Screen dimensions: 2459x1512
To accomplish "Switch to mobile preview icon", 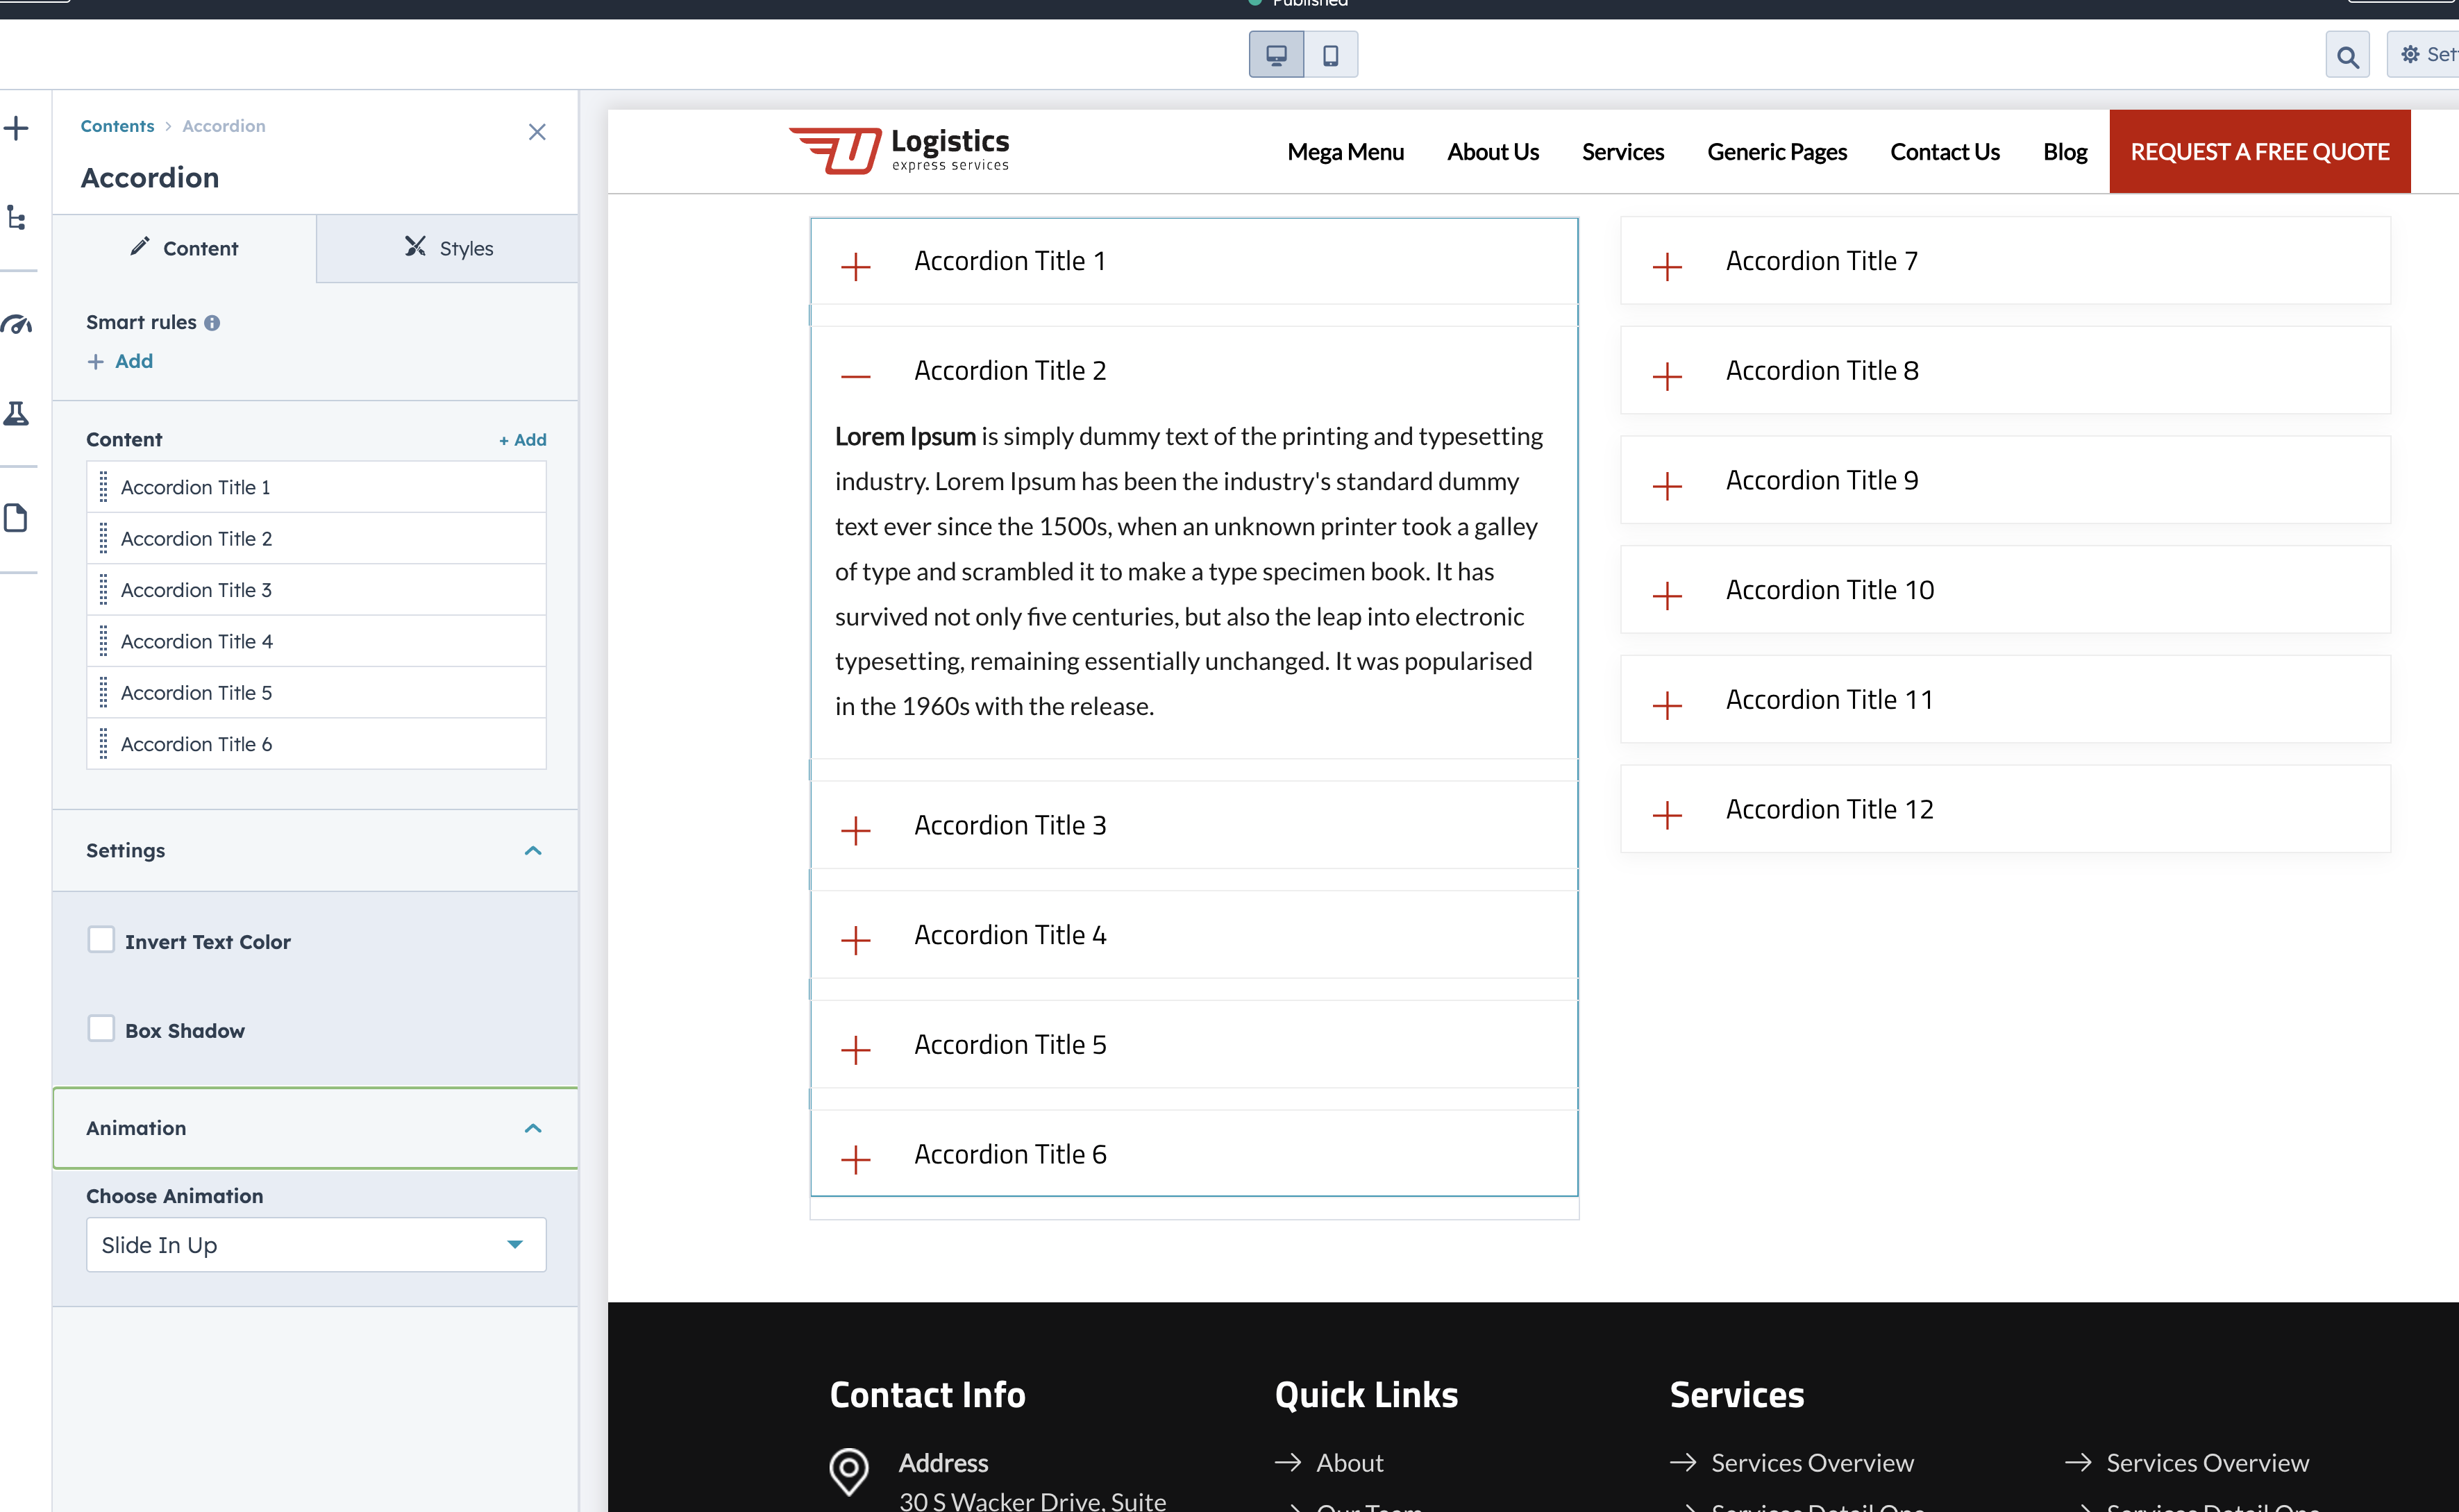I will [x=1330, y=55].
